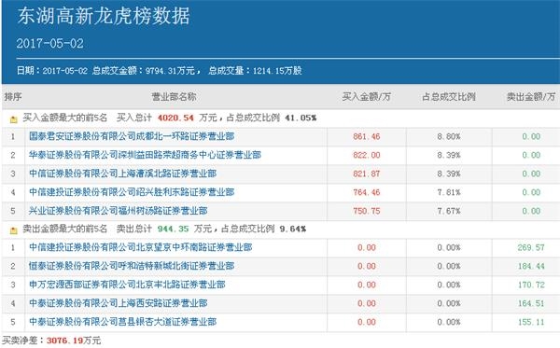The height and width of the screenshot is (348, 560).
Task: Click the 269.57 sell amount cell
Action: 531,247
